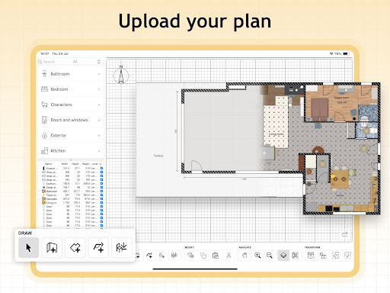Expand the Bathroom group in object table

(x=40, y=192)
